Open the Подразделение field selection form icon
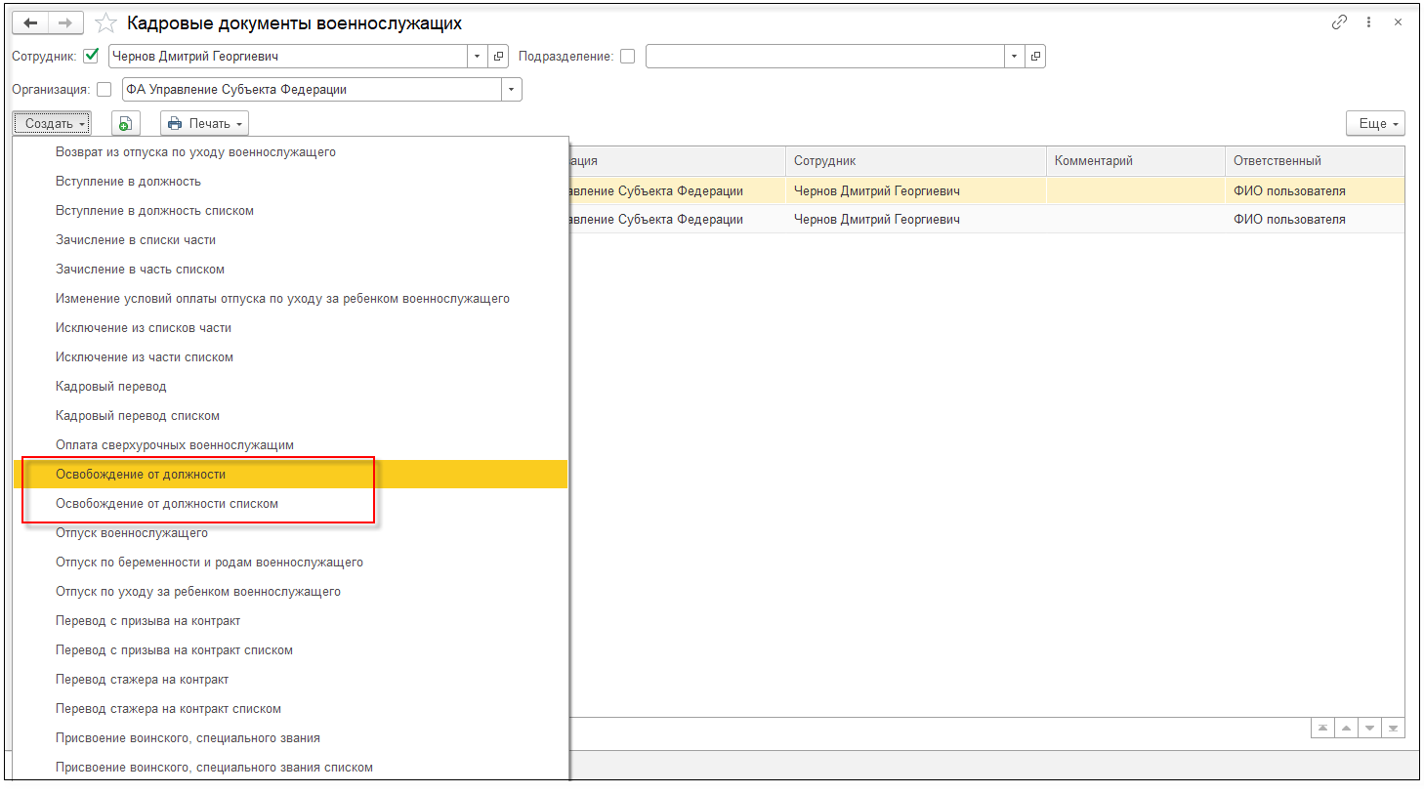1424x793 pixels. (x=1035, y=57)
